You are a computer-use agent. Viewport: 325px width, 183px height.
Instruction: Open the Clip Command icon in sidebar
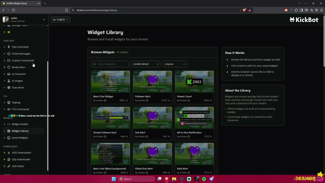[9, 47]
